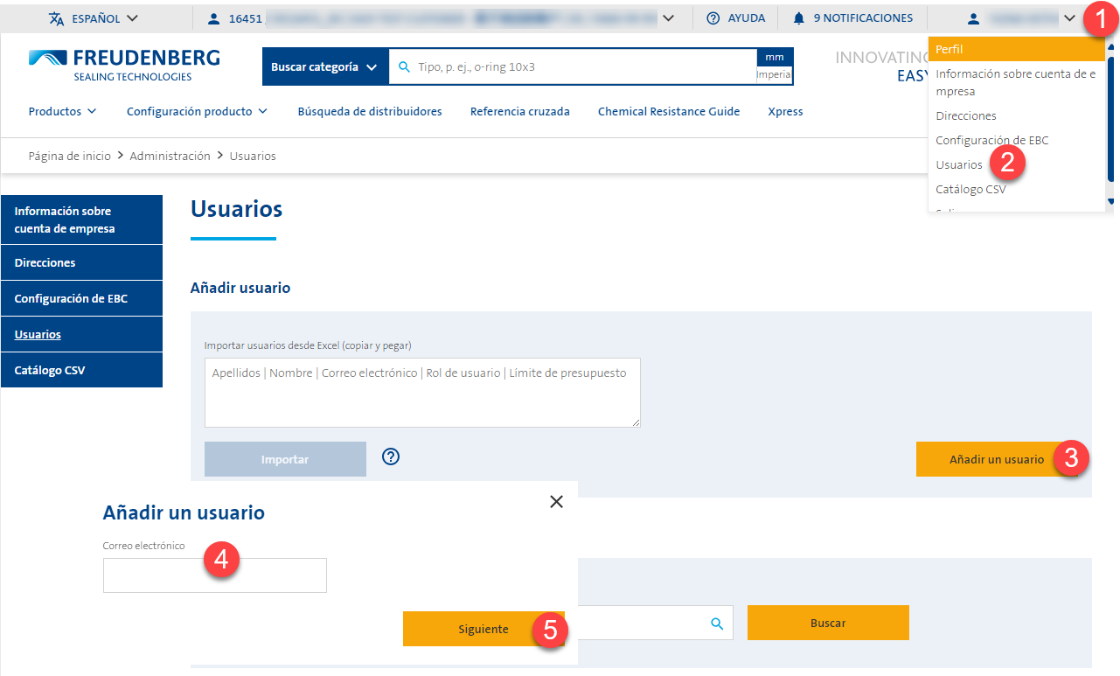Image resolution: width=1120 pixels, height=676 pixels.
Task: Expand the Buscar categoría dropdown
Action: pos(324,66)
